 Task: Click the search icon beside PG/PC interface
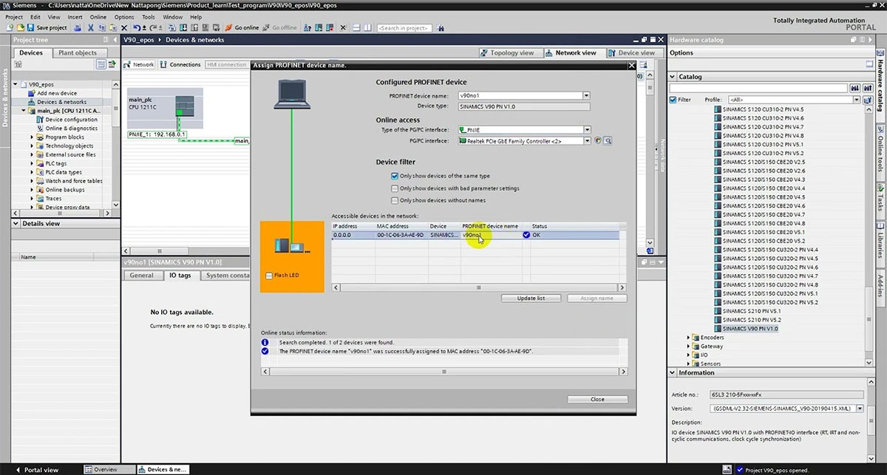coord(607,140)
